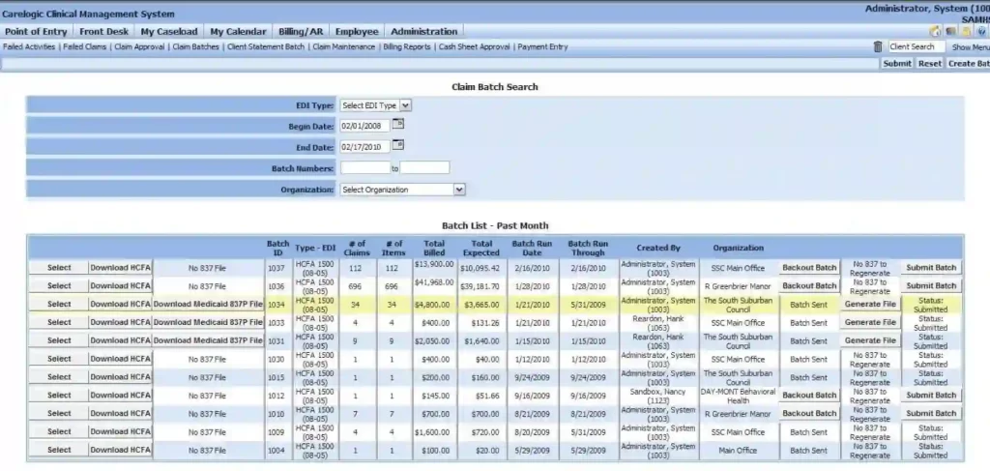The height and width of the screenshot is (471, 990).
Task: Click Backout Batch for batch 1010
Action: coord(809,414)
